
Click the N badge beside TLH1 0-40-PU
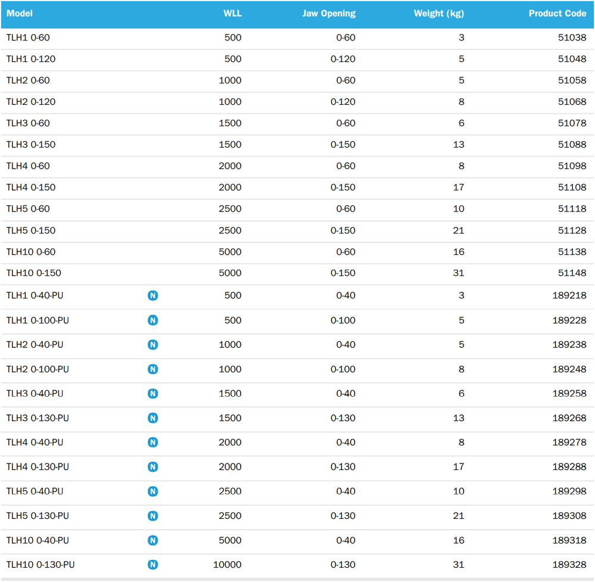coord(153,295)
